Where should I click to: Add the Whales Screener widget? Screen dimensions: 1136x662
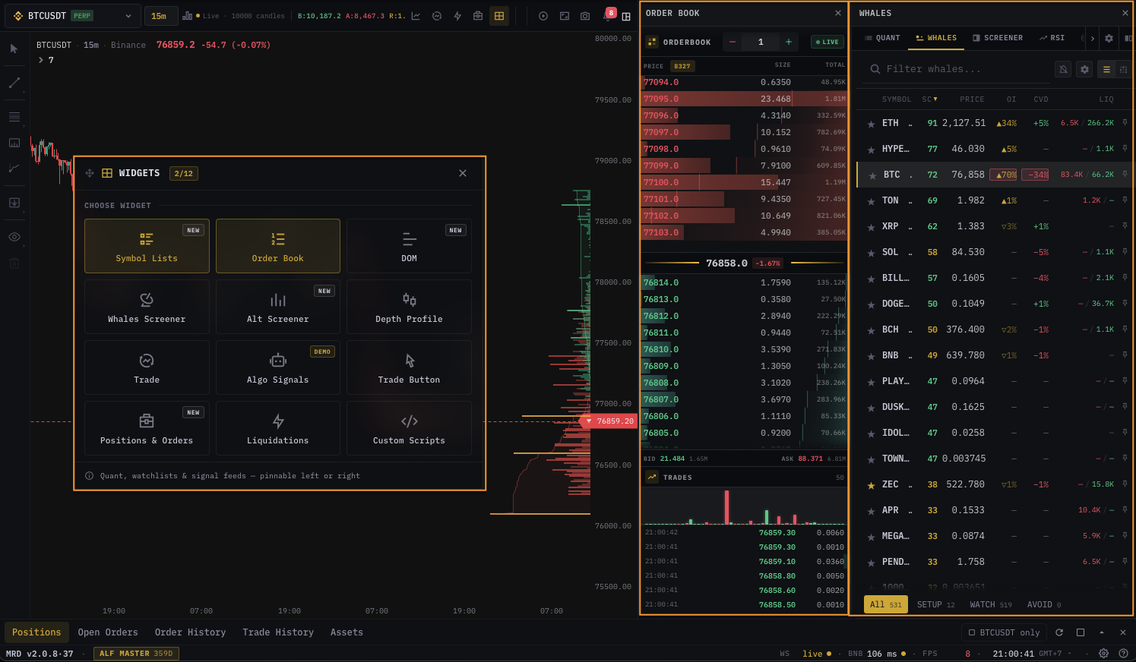click(x=147, y=307)
